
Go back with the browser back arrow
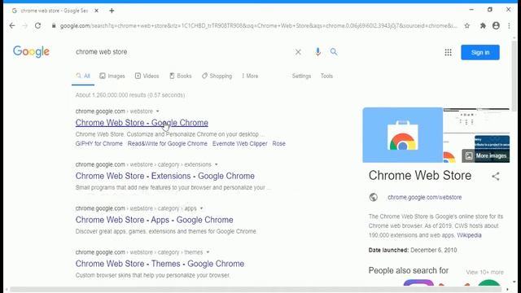point(12,25)
